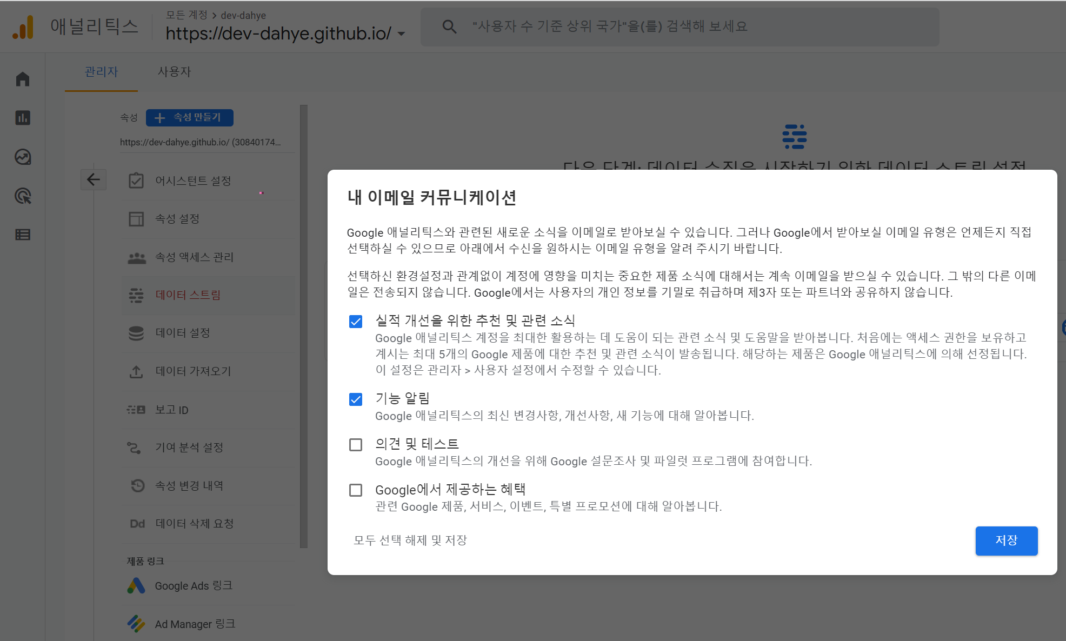Open the Home icon in sidebar
The height and width of the screenshot is (641, 1066).
click(23, 79)
